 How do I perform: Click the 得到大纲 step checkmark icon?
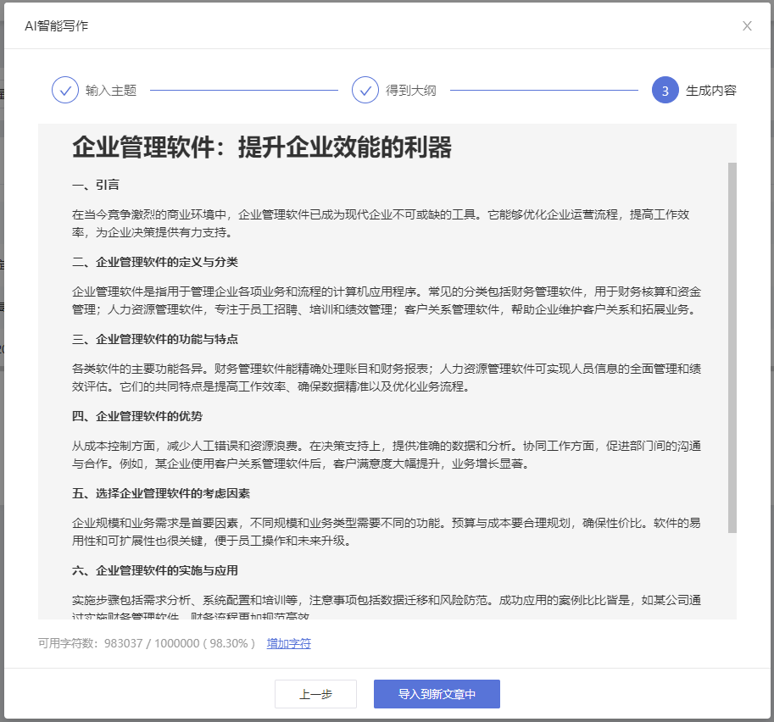tap(365, 90)
